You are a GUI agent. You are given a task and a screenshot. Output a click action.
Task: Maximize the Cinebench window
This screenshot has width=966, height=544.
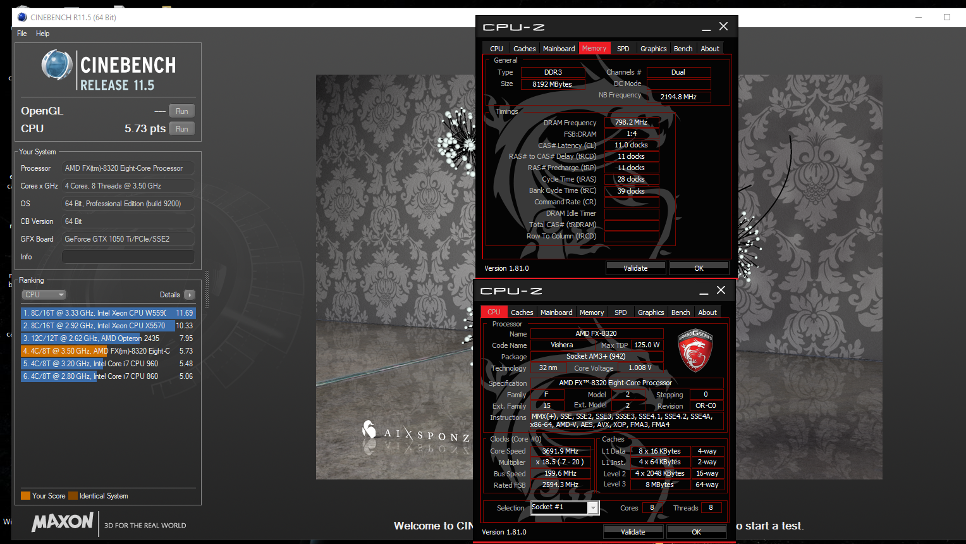(x=947, y=17)
